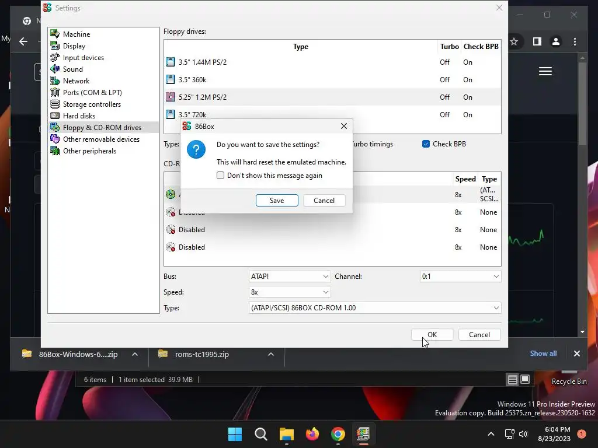This screenshot has width=598, height=448.
Task: Bookmark page with Chrome star icon
Action: [x=514, y=41]
